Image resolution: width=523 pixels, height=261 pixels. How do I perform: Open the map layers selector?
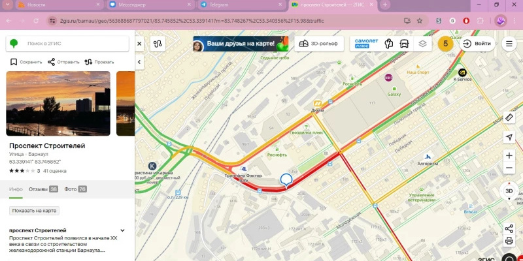coord(422,44)
